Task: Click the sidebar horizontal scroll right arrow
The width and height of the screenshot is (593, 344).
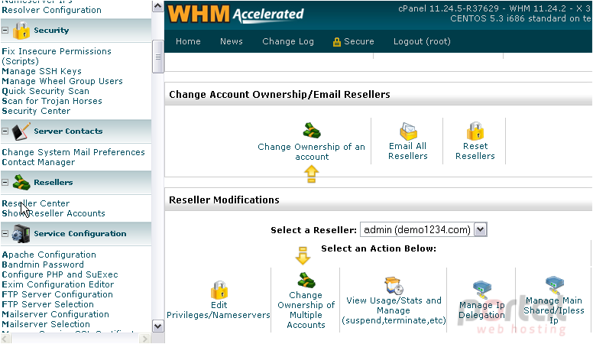Action: (x=144, y=339)
